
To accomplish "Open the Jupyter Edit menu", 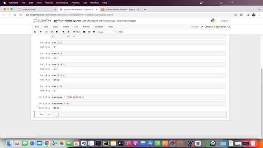I will click(x=46, y=27).
